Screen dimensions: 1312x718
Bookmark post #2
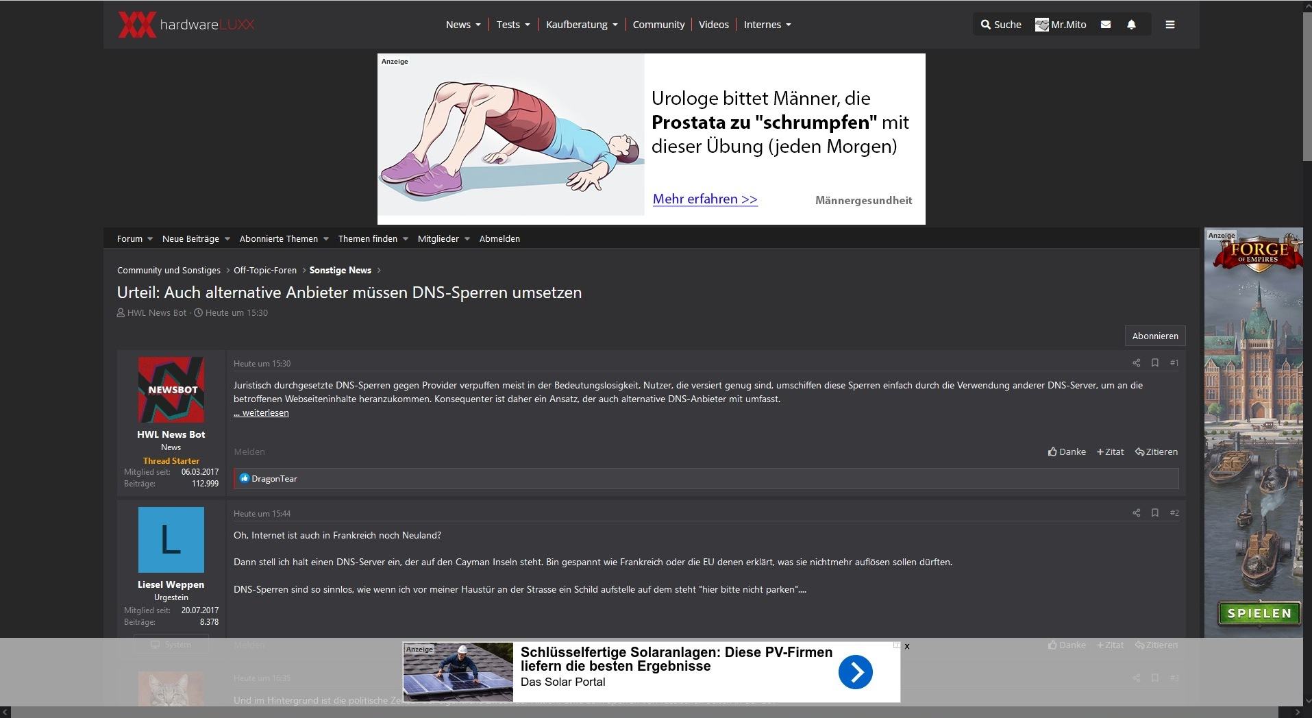[x=1155, y=512]
